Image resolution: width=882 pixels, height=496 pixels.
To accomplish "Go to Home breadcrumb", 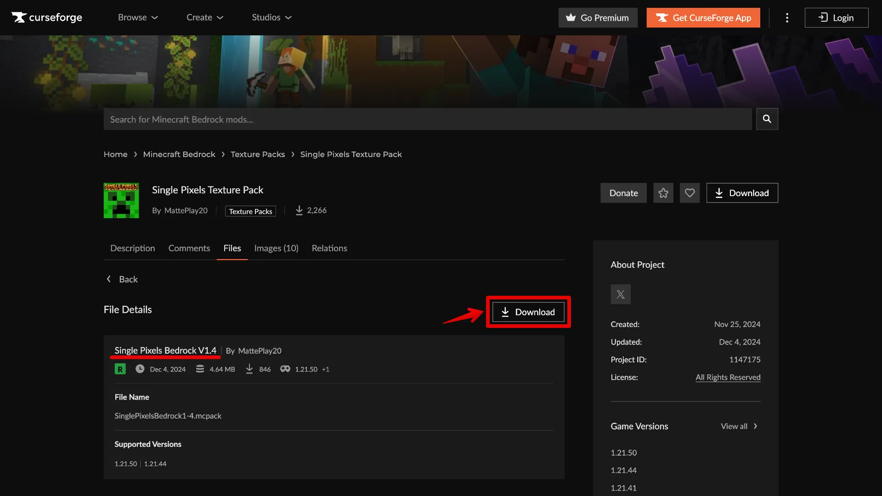I will pos(115,154).
